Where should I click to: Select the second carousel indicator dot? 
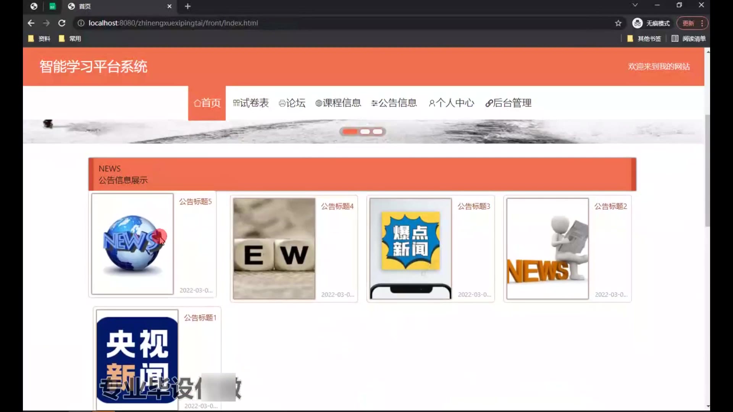[x=365, y=132]
